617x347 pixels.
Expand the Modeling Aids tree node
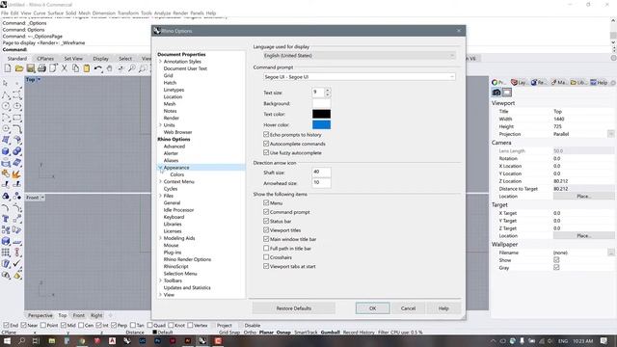point(160,238)
